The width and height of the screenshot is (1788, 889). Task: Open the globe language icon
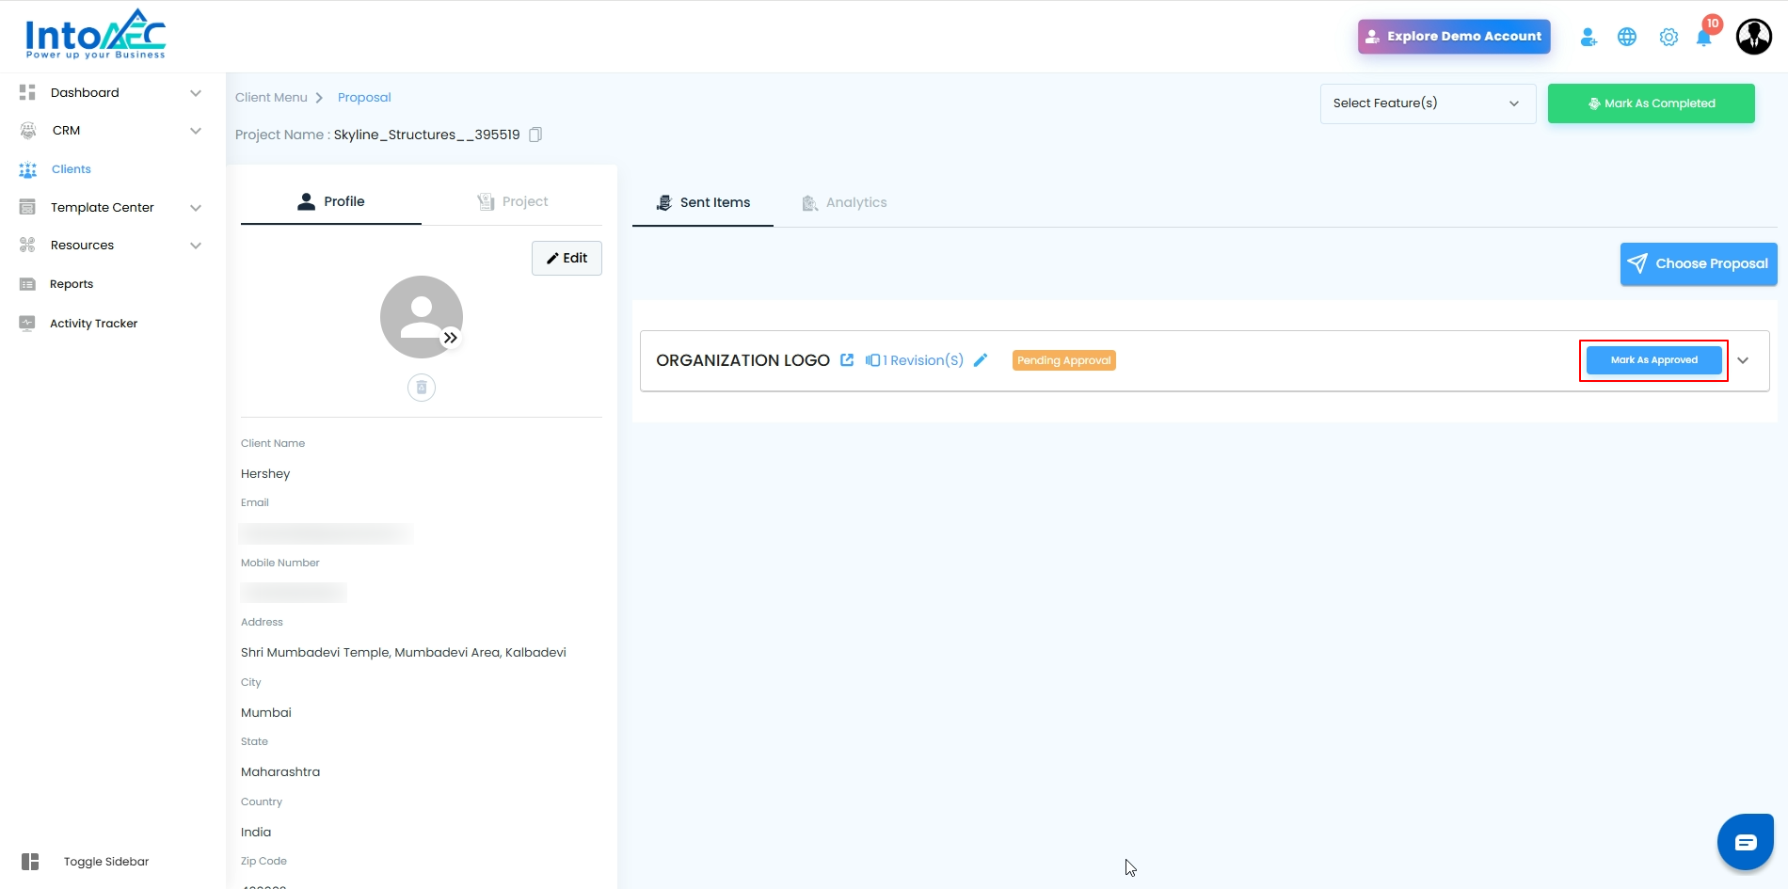click(x=1627, y=37)
